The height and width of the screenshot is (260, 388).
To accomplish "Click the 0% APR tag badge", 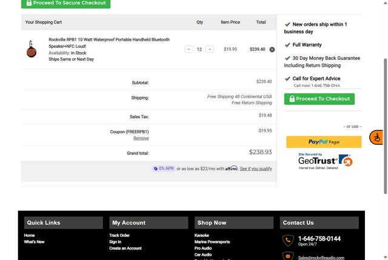I will pyautogui.click(x=164, y=168).
